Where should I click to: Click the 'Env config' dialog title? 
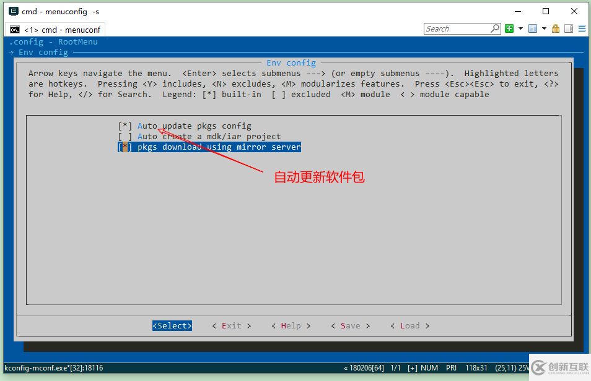(x=291, y=63)
